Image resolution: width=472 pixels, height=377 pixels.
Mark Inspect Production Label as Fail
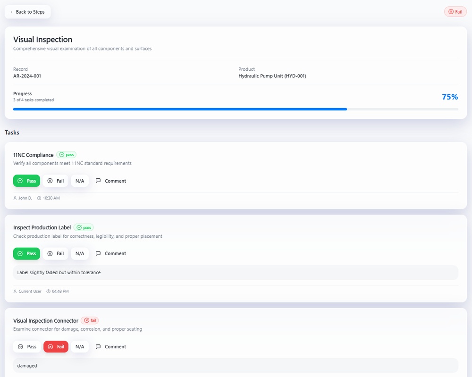pyautogui.click(x=55, y=254)
